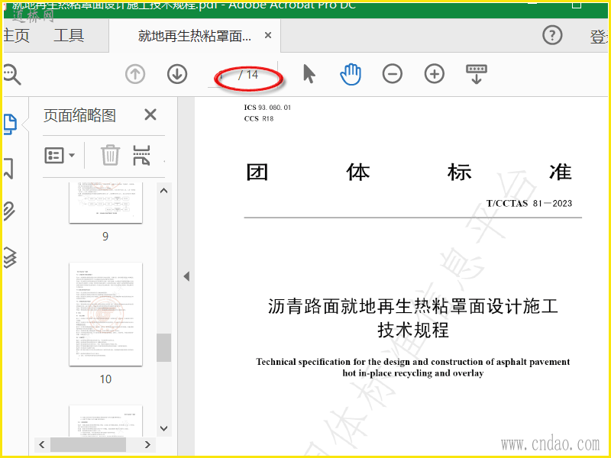Screen dimensions: 611x458
Task: Activate the hand pan tool
Action: pyautogui.click(x=351, y=74)
